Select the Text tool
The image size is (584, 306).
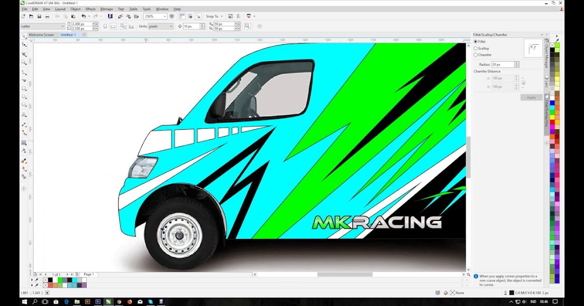click(24, 115)
